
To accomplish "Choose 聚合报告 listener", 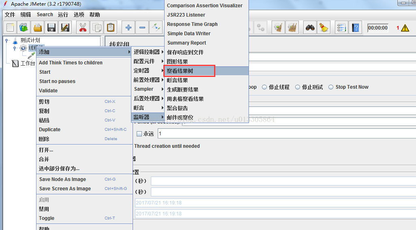I will (206, 108).
